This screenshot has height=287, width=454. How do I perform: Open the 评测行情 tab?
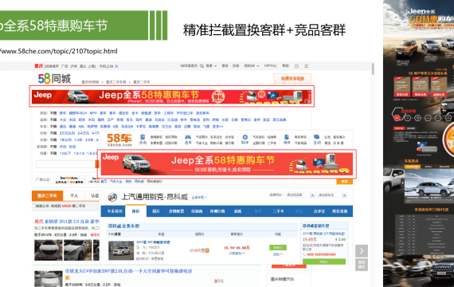click(x=217, y=211)
